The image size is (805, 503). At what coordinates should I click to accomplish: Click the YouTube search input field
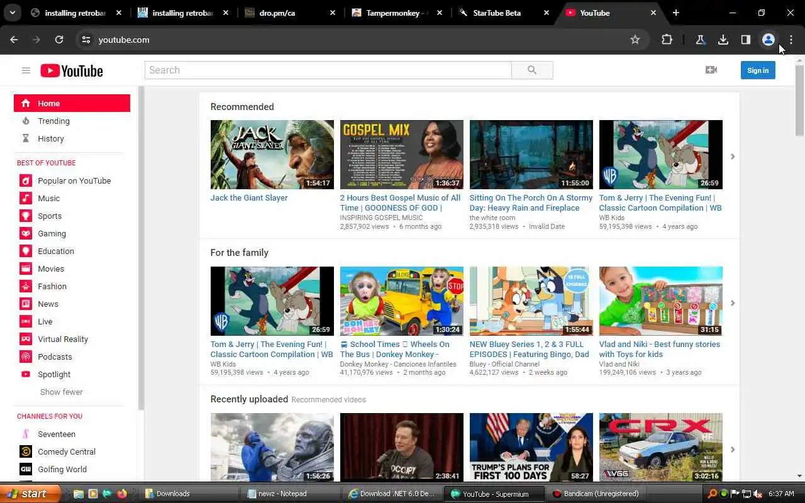point(328,70)
